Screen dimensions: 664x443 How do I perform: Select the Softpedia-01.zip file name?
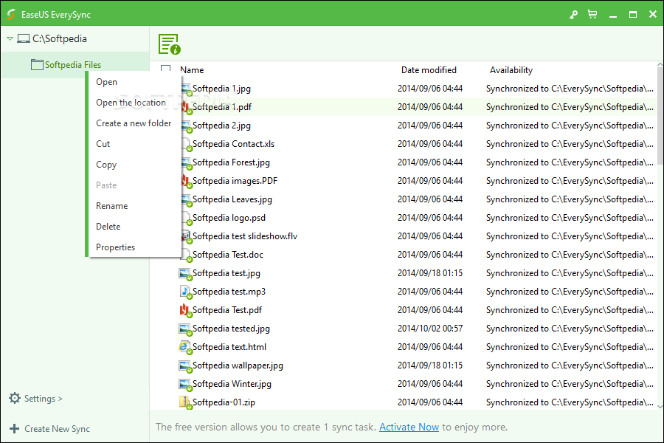point(224,402)
